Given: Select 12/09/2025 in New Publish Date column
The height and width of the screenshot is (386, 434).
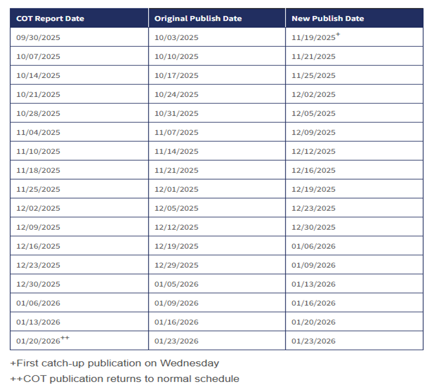Looking at the screenshot, I should [x=313, y=132].
